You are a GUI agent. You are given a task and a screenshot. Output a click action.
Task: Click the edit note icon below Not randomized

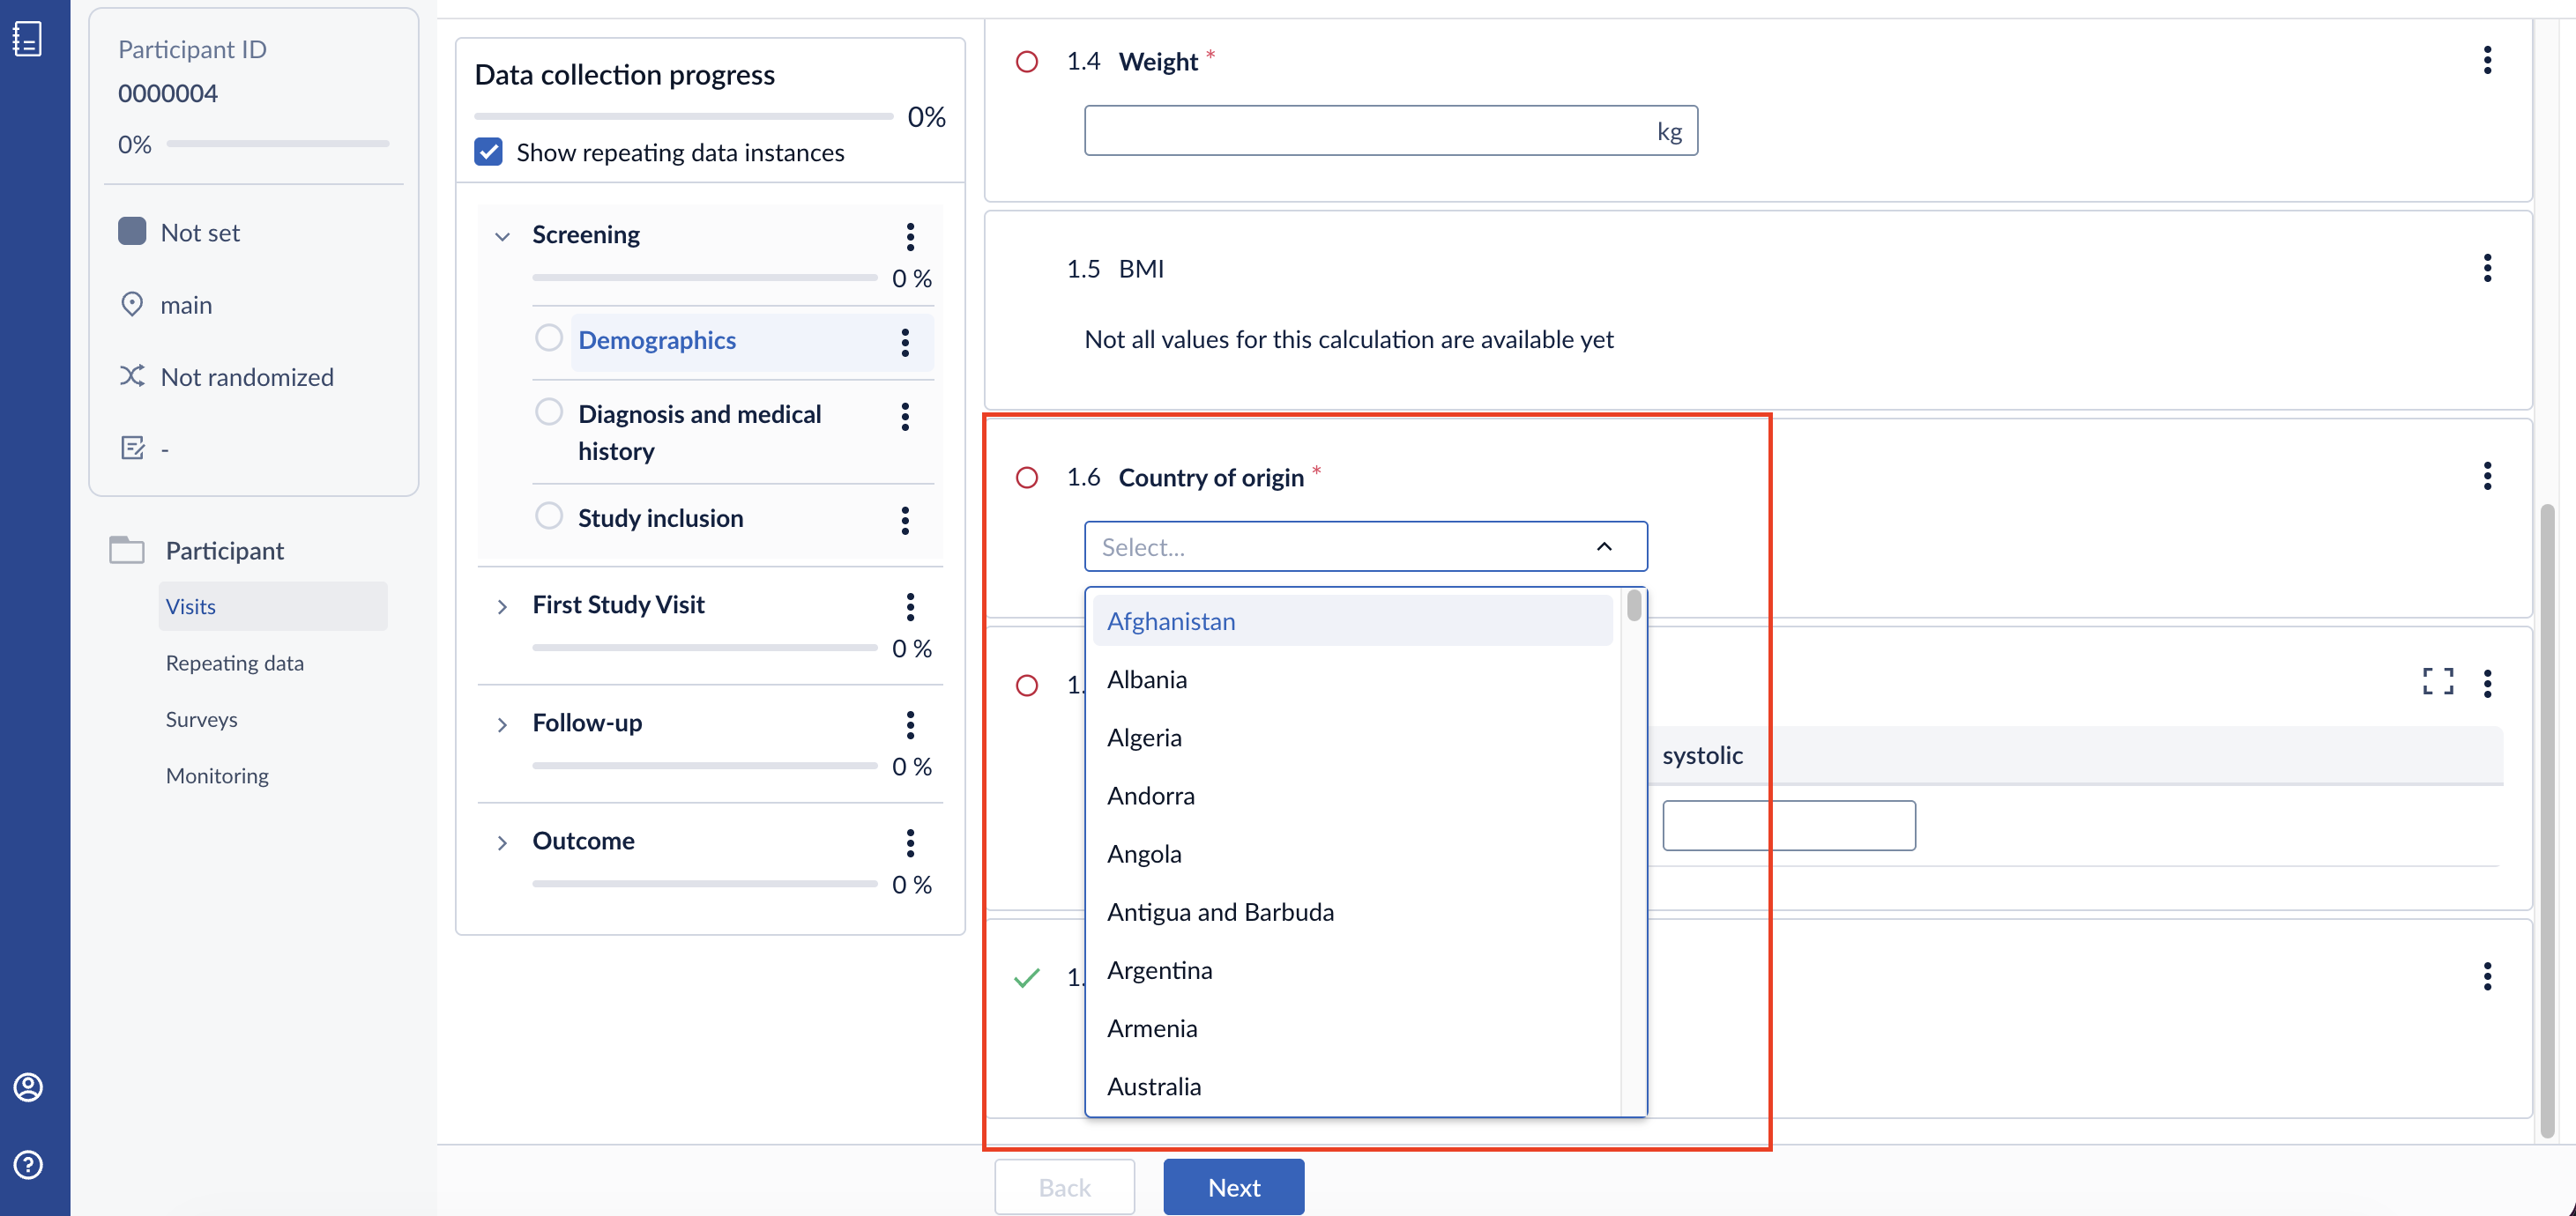132,448
